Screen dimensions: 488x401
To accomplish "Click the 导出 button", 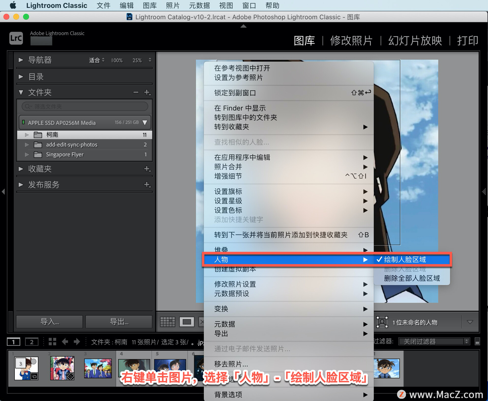I will [119, 322].
